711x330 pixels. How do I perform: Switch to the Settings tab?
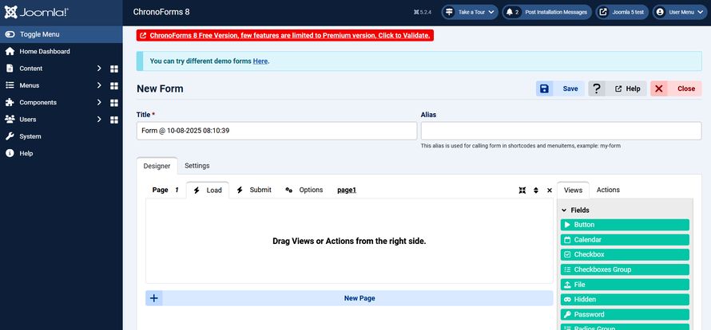(197, 166)
